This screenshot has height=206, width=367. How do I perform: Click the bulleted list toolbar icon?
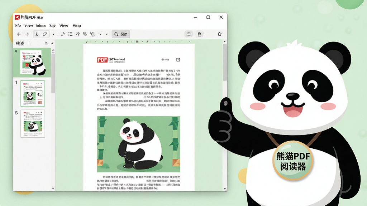pyautogui.click(x=70, y=34)
